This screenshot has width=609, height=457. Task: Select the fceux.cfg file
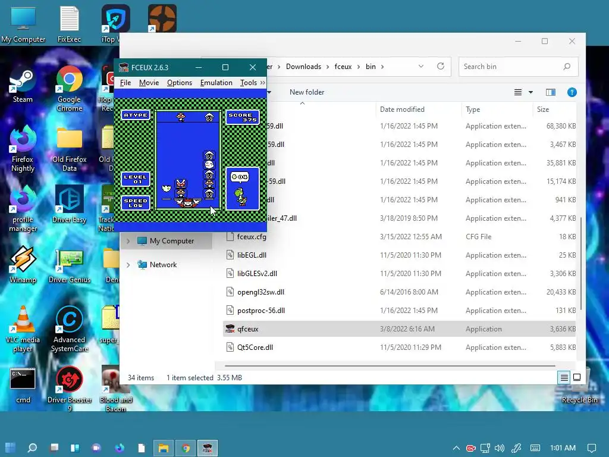tap(400, 237)
